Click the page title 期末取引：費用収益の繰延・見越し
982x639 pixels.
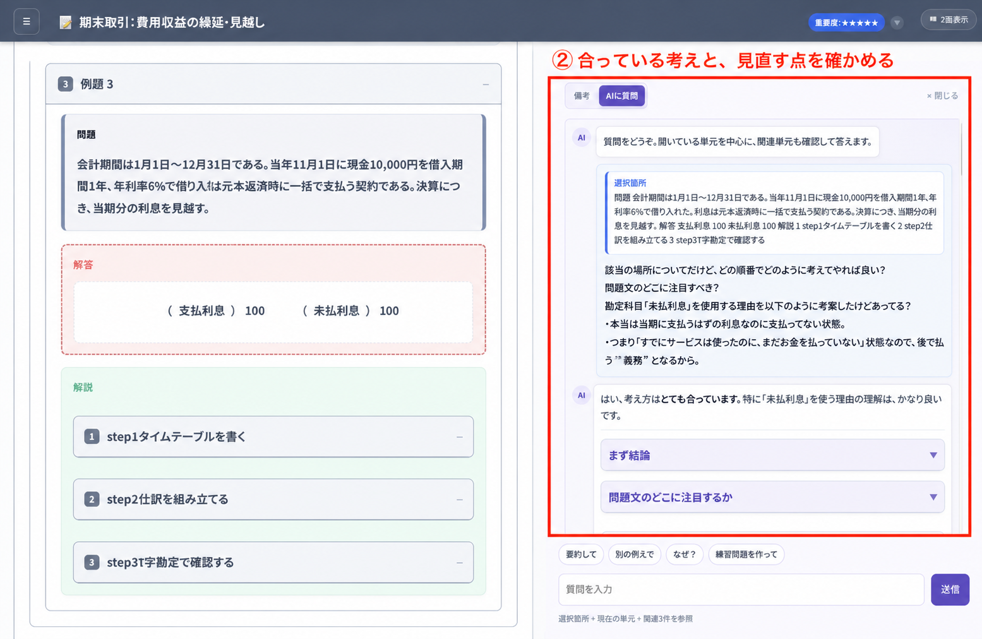coord(172,23)
